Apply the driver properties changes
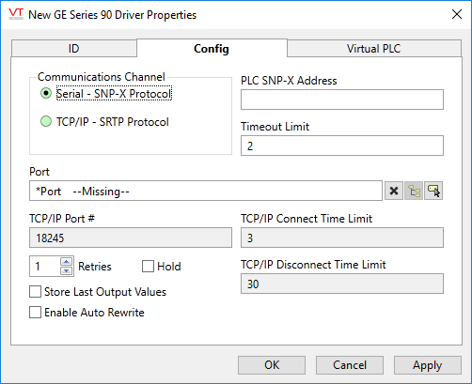 click(428, 365)
